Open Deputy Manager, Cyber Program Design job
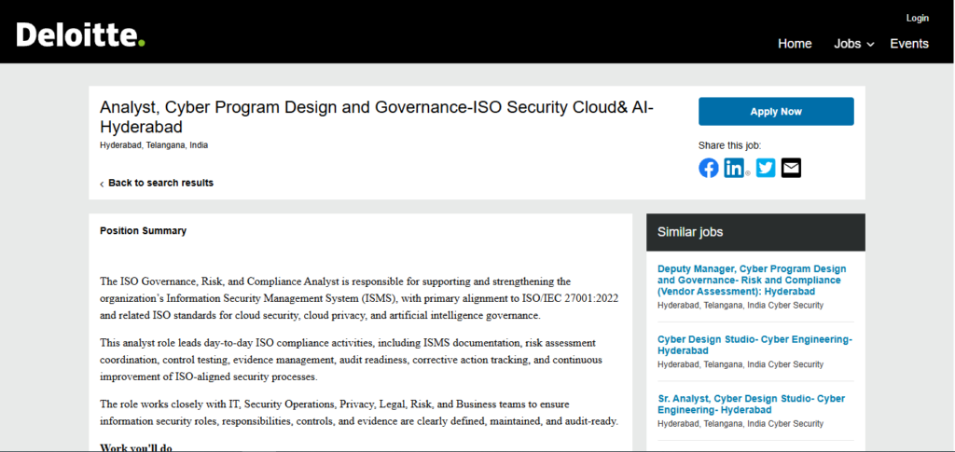 753,280
